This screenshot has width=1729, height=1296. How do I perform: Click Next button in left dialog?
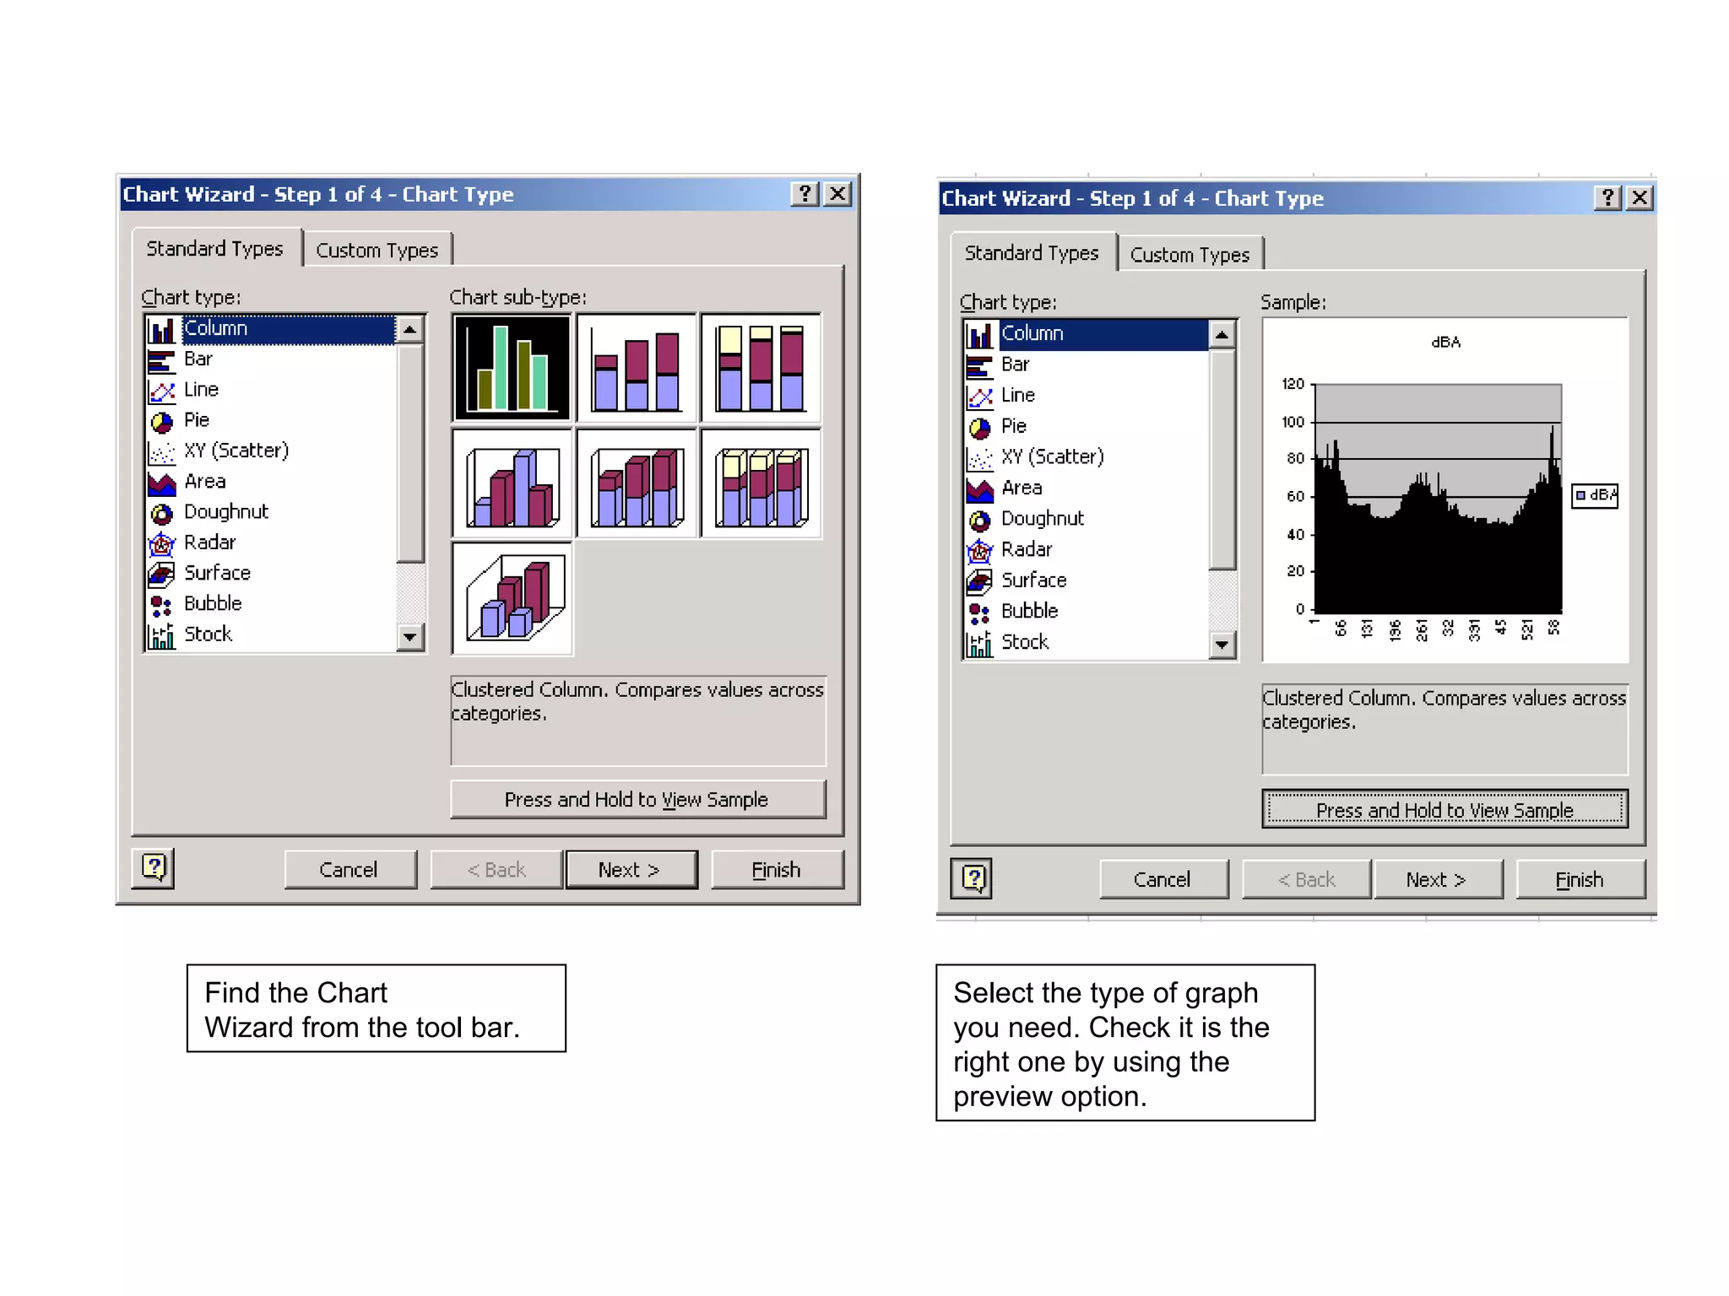[x=631, y=870]
